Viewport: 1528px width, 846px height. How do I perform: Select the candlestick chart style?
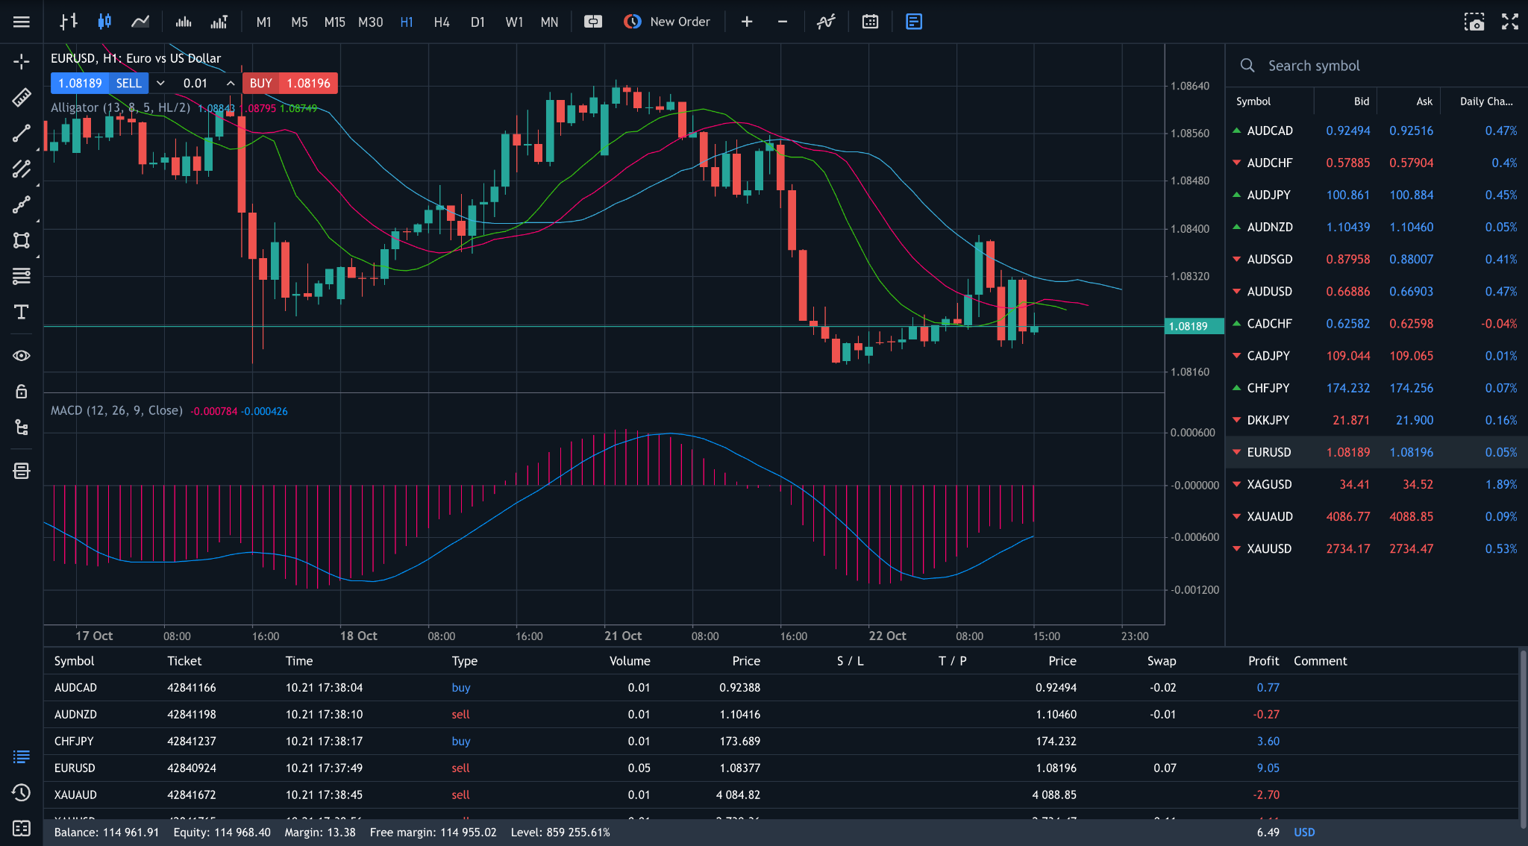[x=104, y=21]
